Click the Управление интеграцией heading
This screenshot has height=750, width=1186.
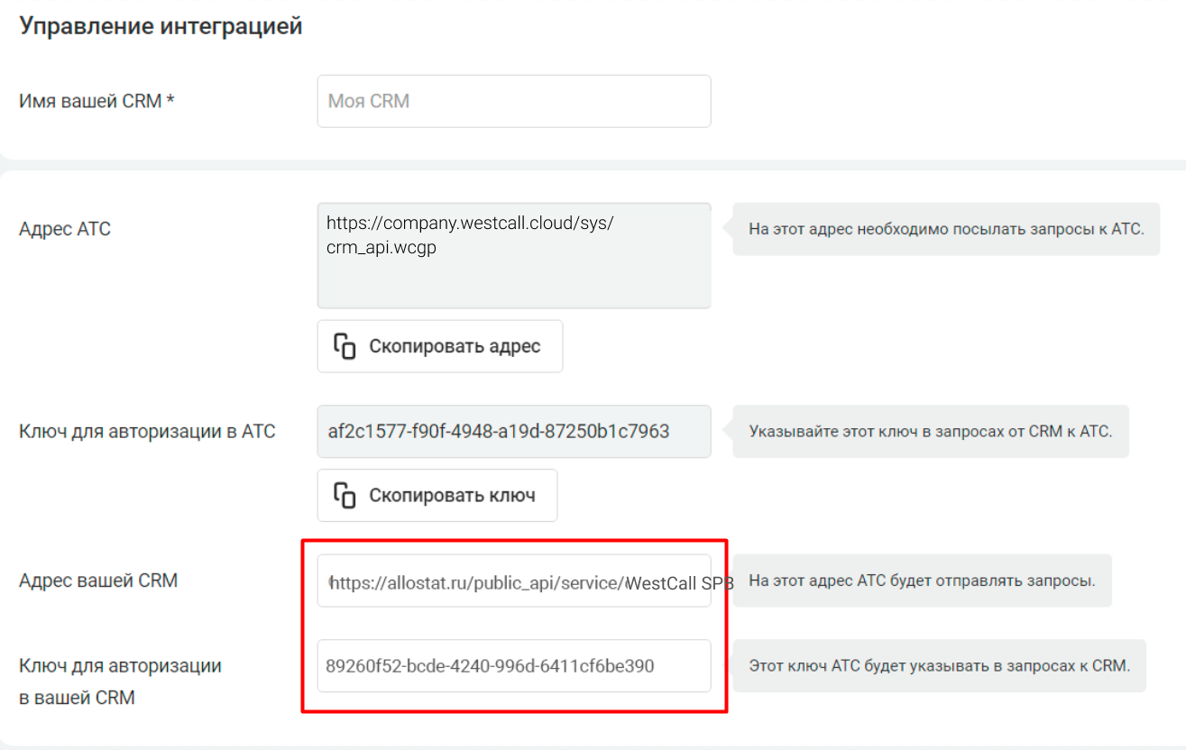click(161, 27)
